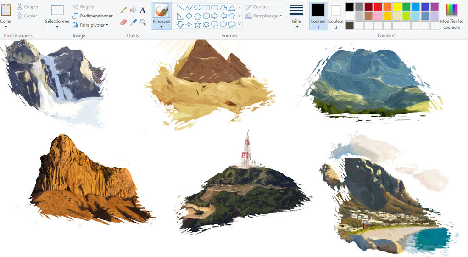Viewport: 468px width, 257px height.
Task: Pick the red color swatch
Action: pyautogui.click(x=378, y=6)
